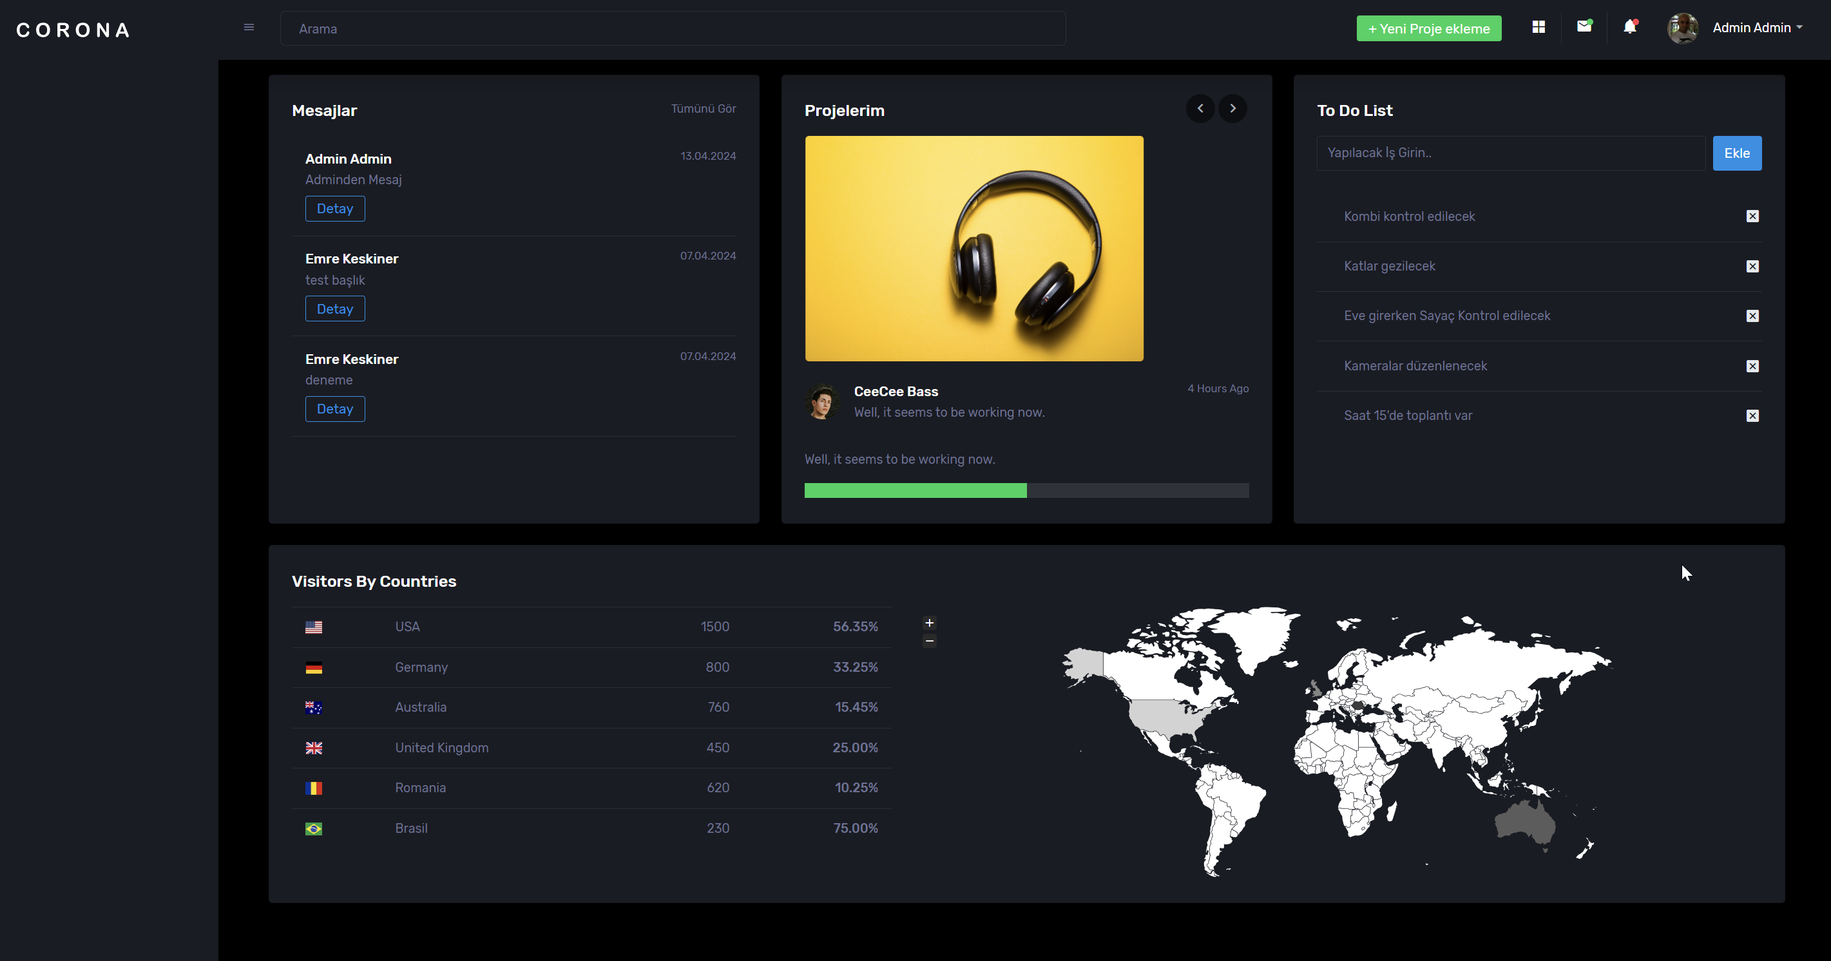
Task: Click the green project progress bar
Action: pos(915,490)
